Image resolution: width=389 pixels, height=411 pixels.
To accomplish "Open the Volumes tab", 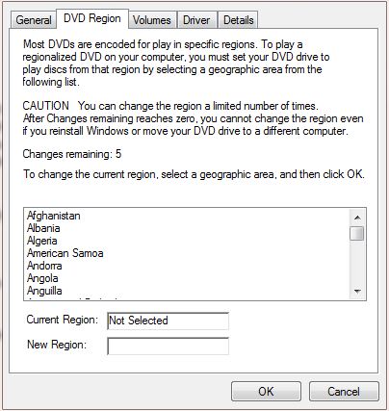I will coord(152,20).
